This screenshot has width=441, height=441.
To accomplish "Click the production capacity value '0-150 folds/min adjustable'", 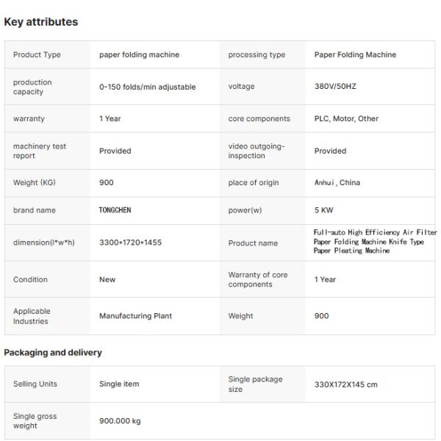I will [x=147, y=87].
